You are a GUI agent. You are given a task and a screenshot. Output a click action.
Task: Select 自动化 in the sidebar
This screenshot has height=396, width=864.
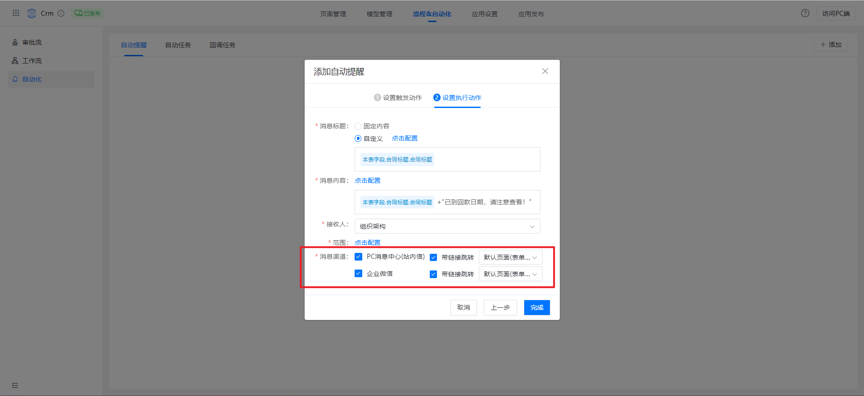coord(51,79)
